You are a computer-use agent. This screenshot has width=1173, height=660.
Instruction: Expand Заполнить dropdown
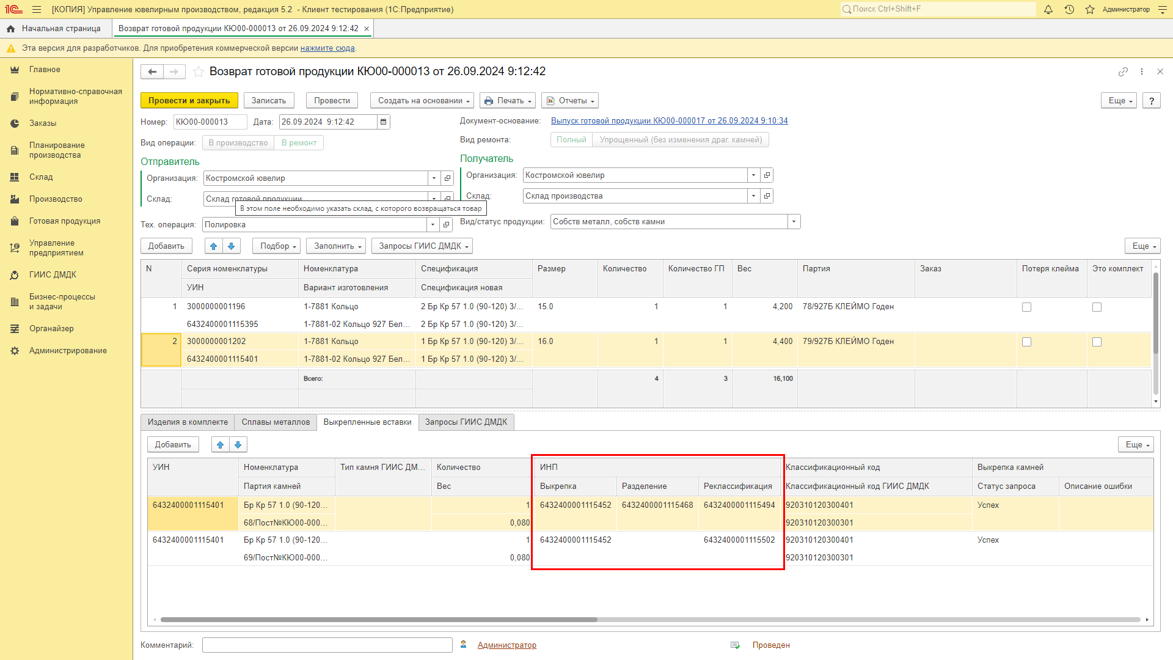click(336, 246)
